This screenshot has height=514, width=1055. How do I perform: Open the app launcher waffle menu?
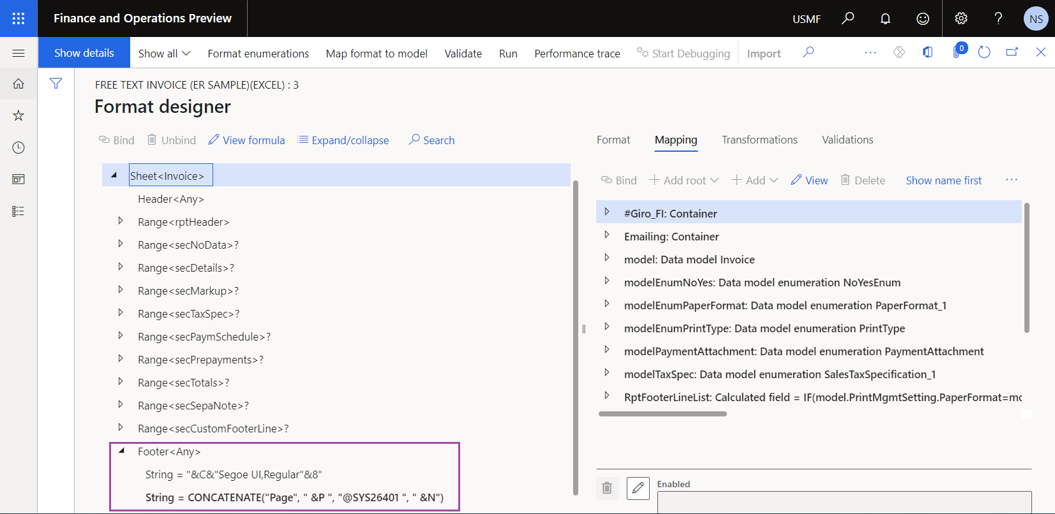point(19,18)
